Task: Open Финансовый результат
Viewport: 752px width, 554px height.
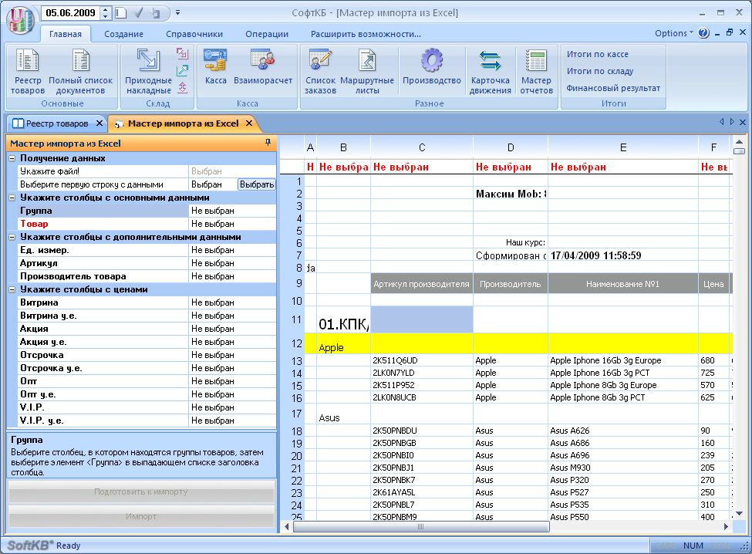Action: 613,88
